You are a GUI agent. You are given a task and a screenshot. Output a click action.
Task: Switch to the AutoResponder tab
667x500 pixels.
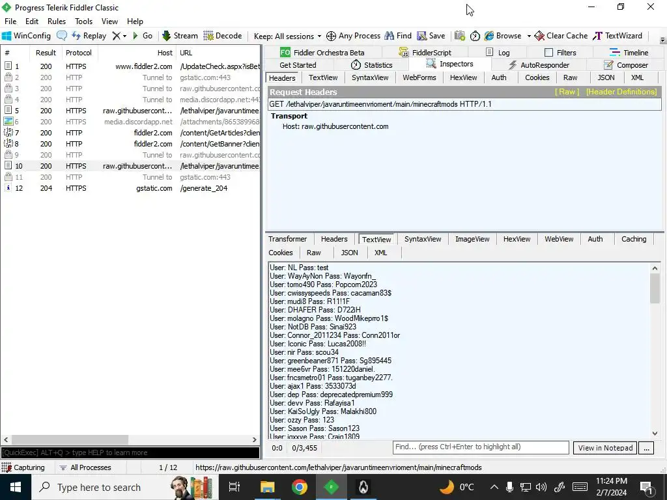pyautogui.click(x=539, y=65)
